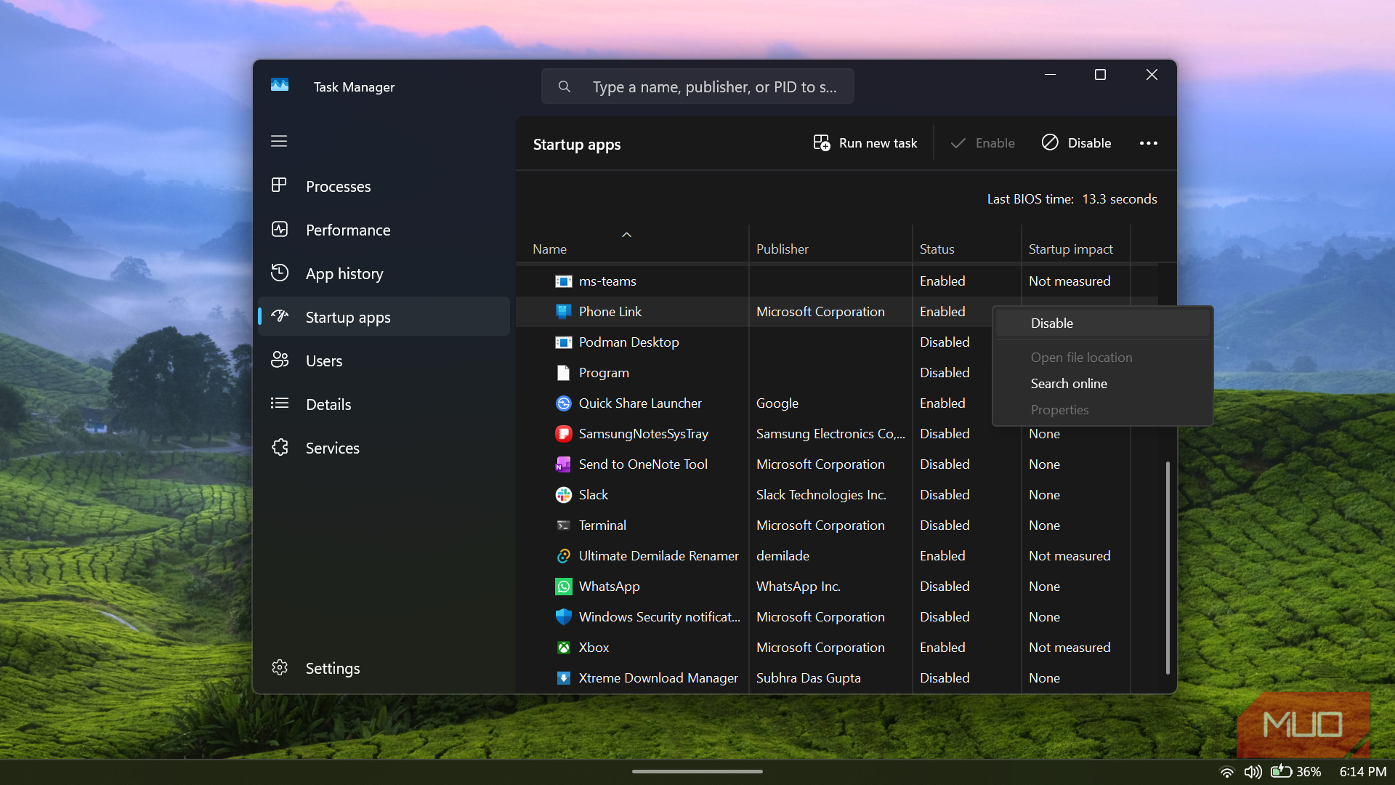Viewport: 1395px width, 785px height.
Task: Click the Program file icon
Action: (x=563, y=373)
